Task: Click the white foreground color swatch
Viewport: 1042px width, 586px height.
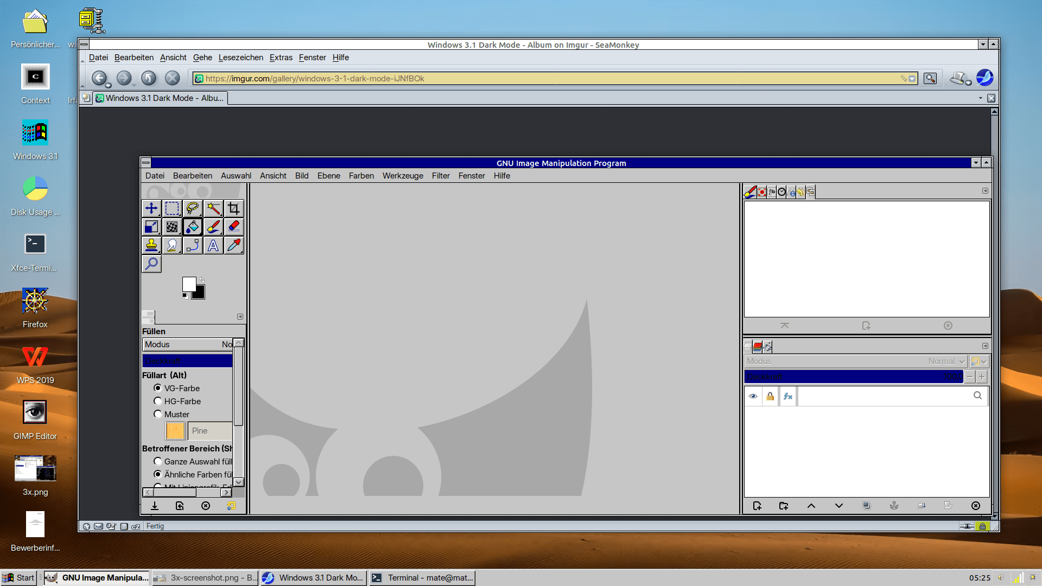Action: click(x=189, y=284)
